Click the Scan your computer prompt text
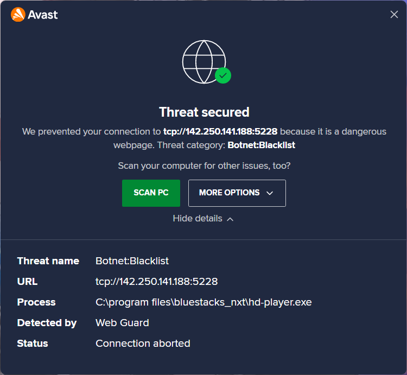Image resolution: width=407 pixels, height=375 pixels. tap(204, 166)
